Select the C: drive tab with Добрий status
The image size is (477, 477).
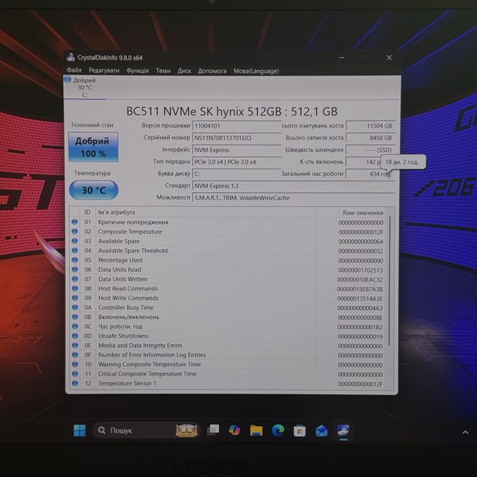click(x=84, y=88)
